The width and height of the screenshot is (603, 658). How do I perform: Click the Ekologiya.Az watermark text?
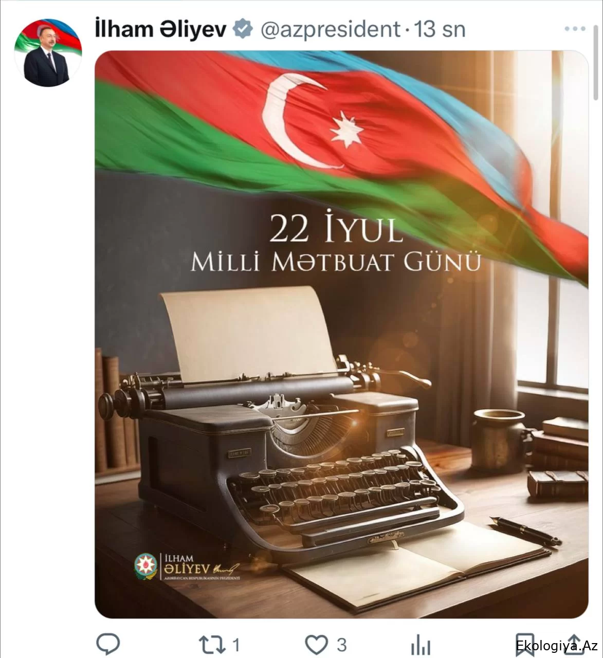pos(557,647)
